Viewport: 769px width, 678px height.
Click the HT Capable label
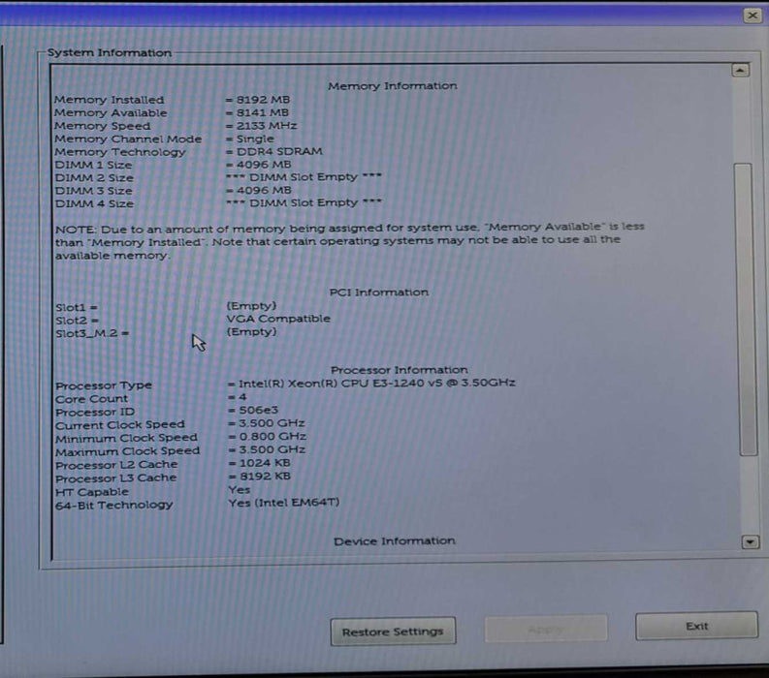92,492
